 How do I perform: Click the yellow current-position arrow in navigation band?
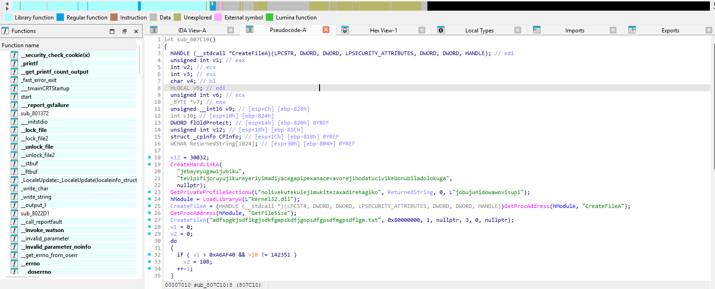213,4
